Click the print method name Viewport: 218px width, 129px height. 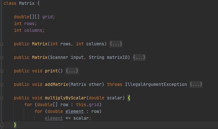click(x=51, y=71)
